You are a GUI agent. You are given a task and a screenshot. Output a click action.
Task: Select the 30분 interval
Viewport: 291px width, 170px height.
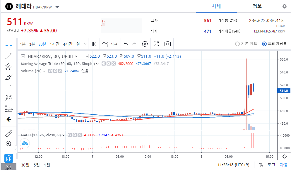tap(42, 44)
